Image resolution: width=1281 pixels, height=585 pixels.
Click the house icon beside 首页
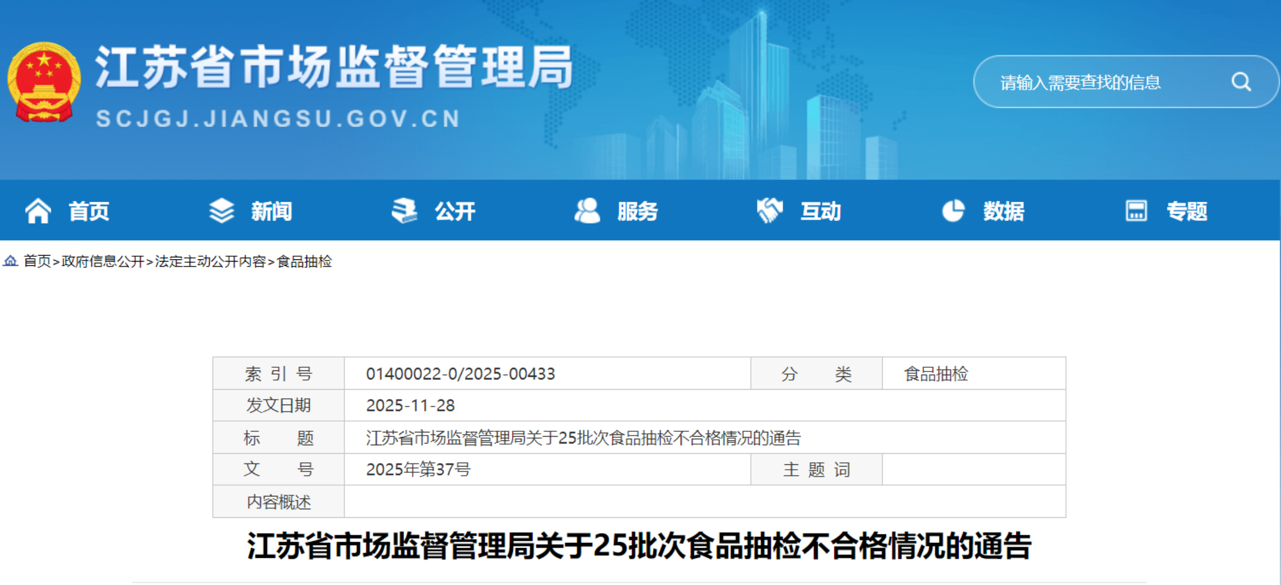pos(38,211)
